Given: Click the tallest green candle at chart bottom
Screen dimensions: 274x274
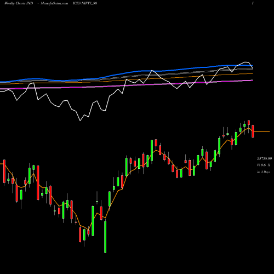Looking at the screenshot, I should pos(105,237).
